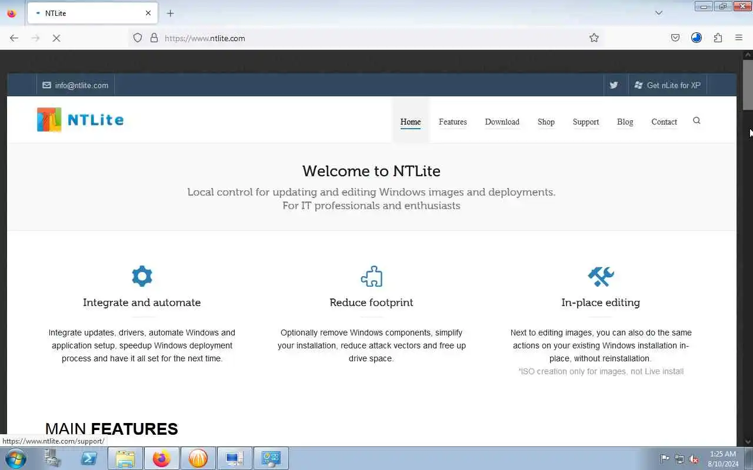This screenshot has height=470, width=753.
Task: Open the Features menu item
Action: (453, 122)
